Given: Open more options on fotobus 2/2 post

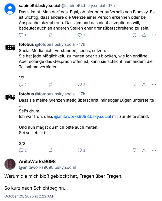Looking at the screenshot, I should [x=154, y=150].
